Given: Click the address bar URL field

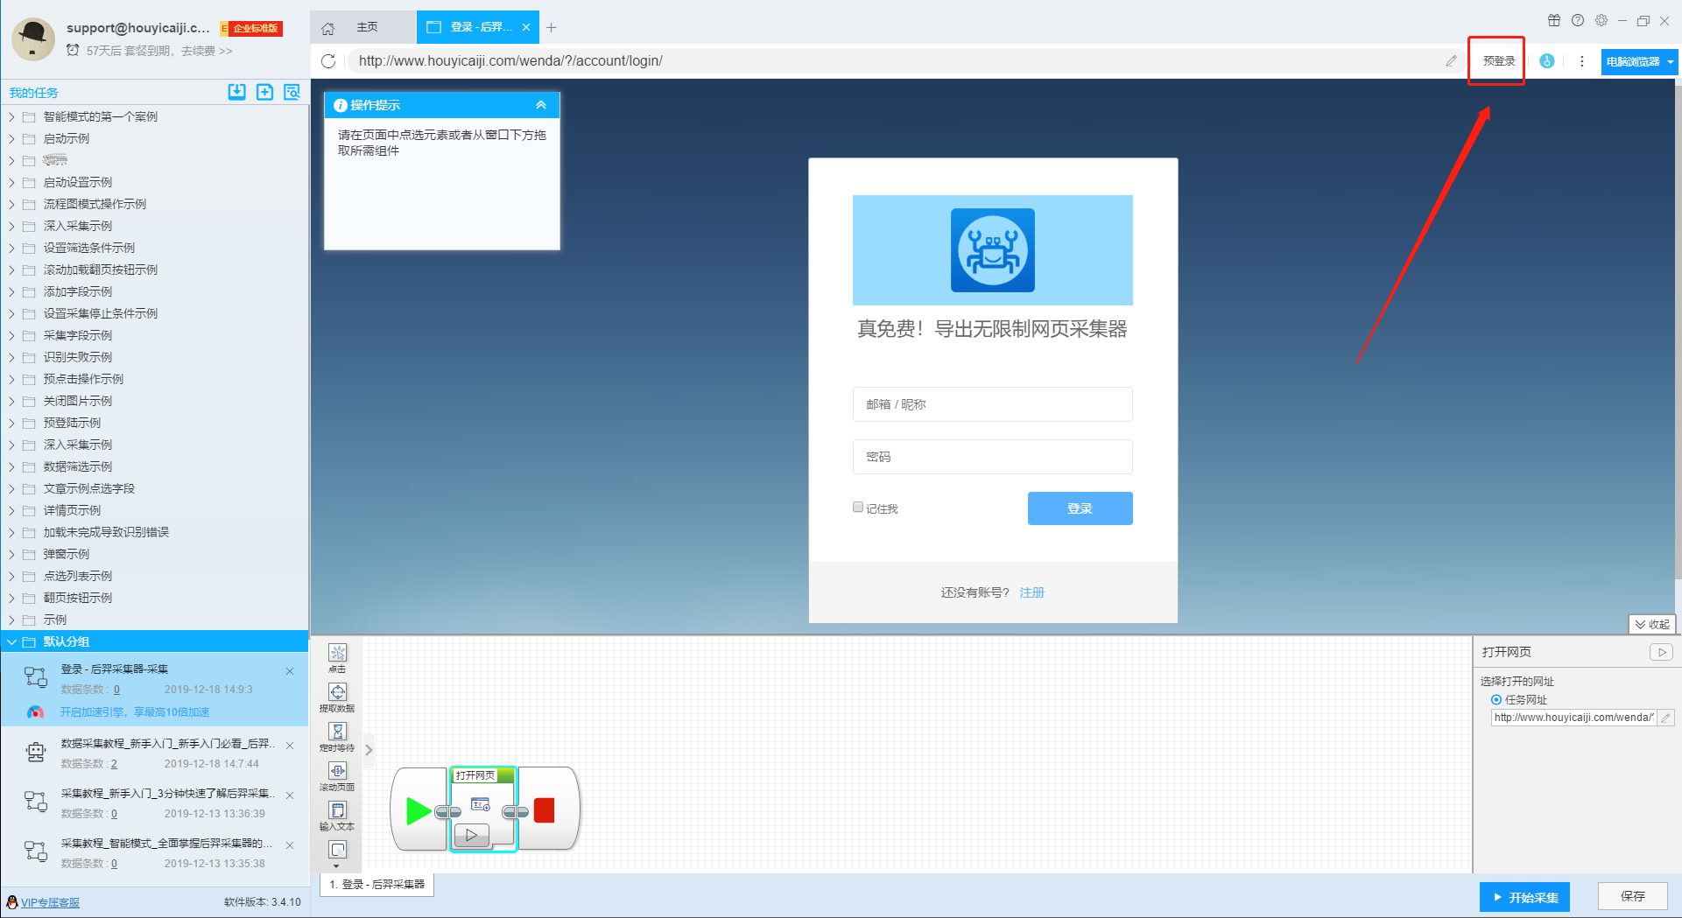Looking at the screenshot, I should (x=893, y=61).
